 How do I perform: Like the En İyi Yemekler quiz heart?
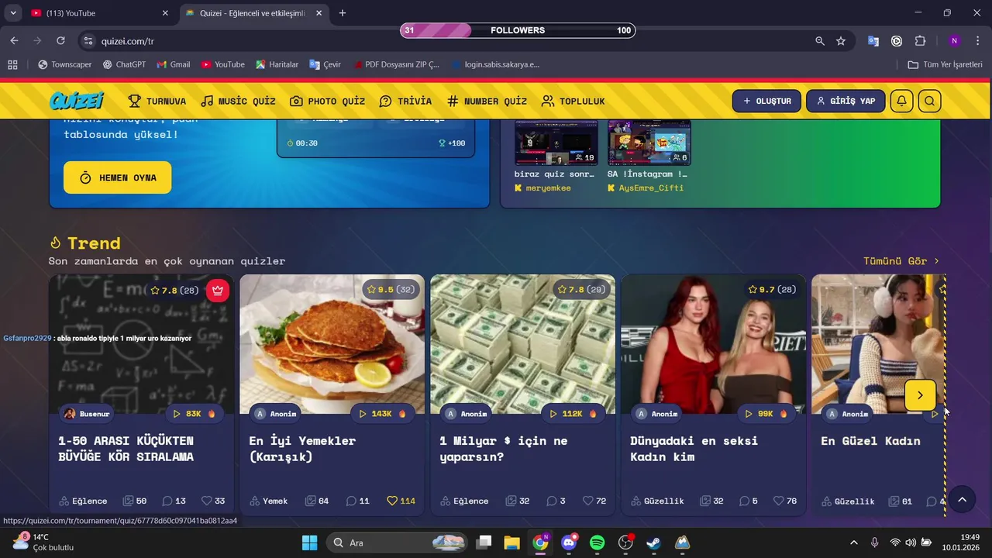click(392, 501)
